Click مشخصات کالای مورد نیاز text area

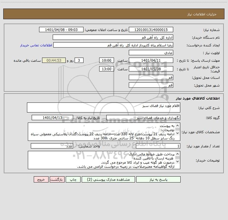pos(104,132)
